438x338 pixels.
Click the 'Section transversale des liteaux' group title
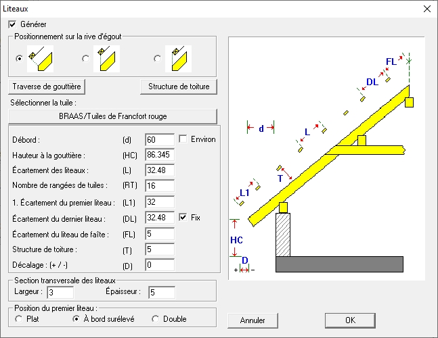[x=65, y=281]
